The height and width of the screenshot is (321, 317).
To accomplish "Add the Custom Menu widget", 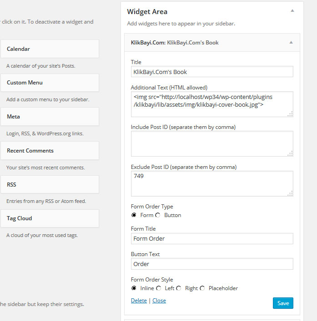I will (50, 83).
